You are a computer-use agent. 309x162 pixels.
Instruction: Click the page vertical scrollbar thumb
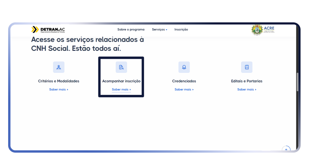pyautogui.click(x=298, y=82)
